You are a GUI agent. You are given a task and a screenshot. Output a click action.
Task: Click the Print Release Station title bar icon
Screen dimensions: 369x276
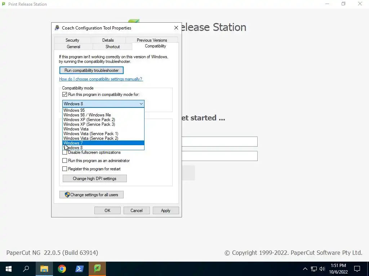click(4, 4)
